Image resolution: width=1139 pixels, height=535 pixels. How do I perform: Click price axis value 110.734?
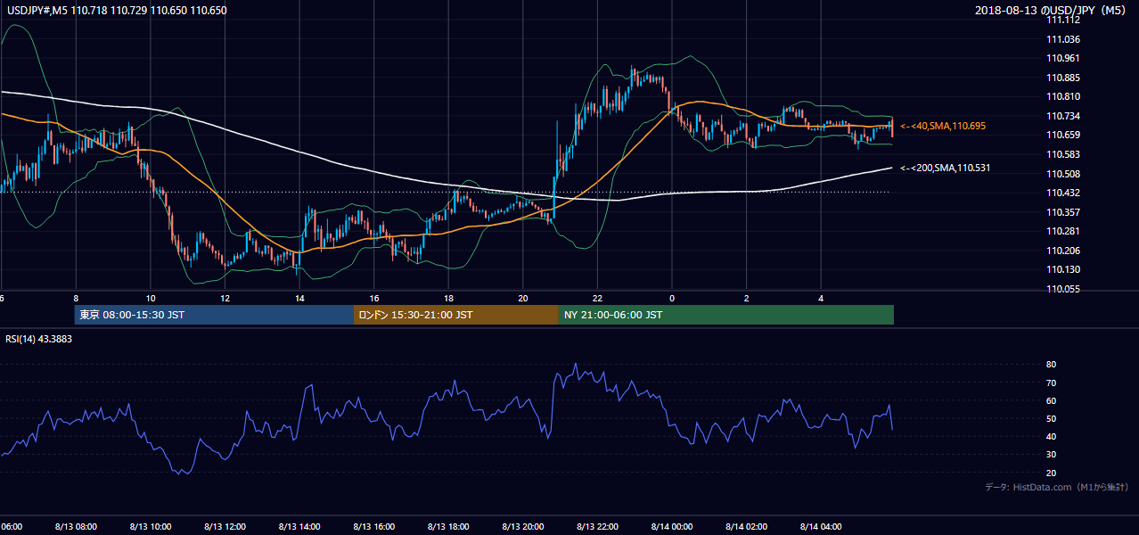[1063, 116]
